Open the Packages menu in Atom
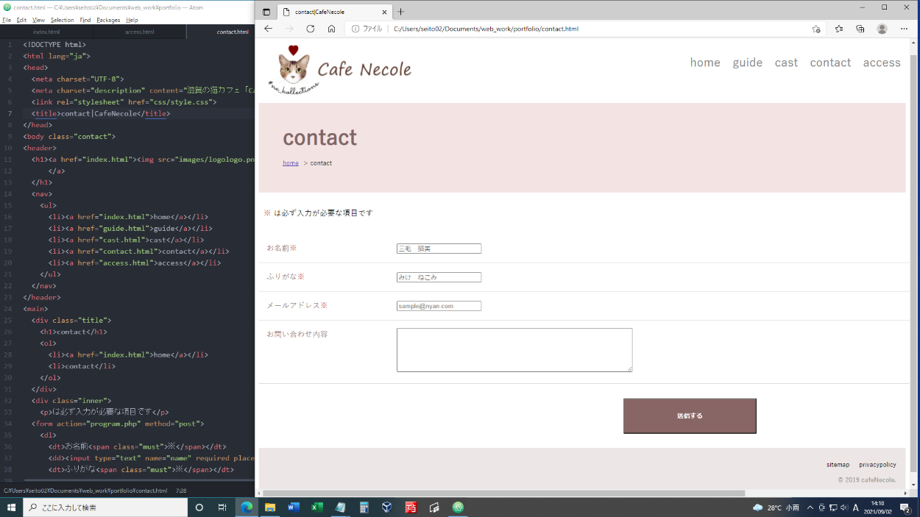The image size is (920, 517). (x=108, y=20)
